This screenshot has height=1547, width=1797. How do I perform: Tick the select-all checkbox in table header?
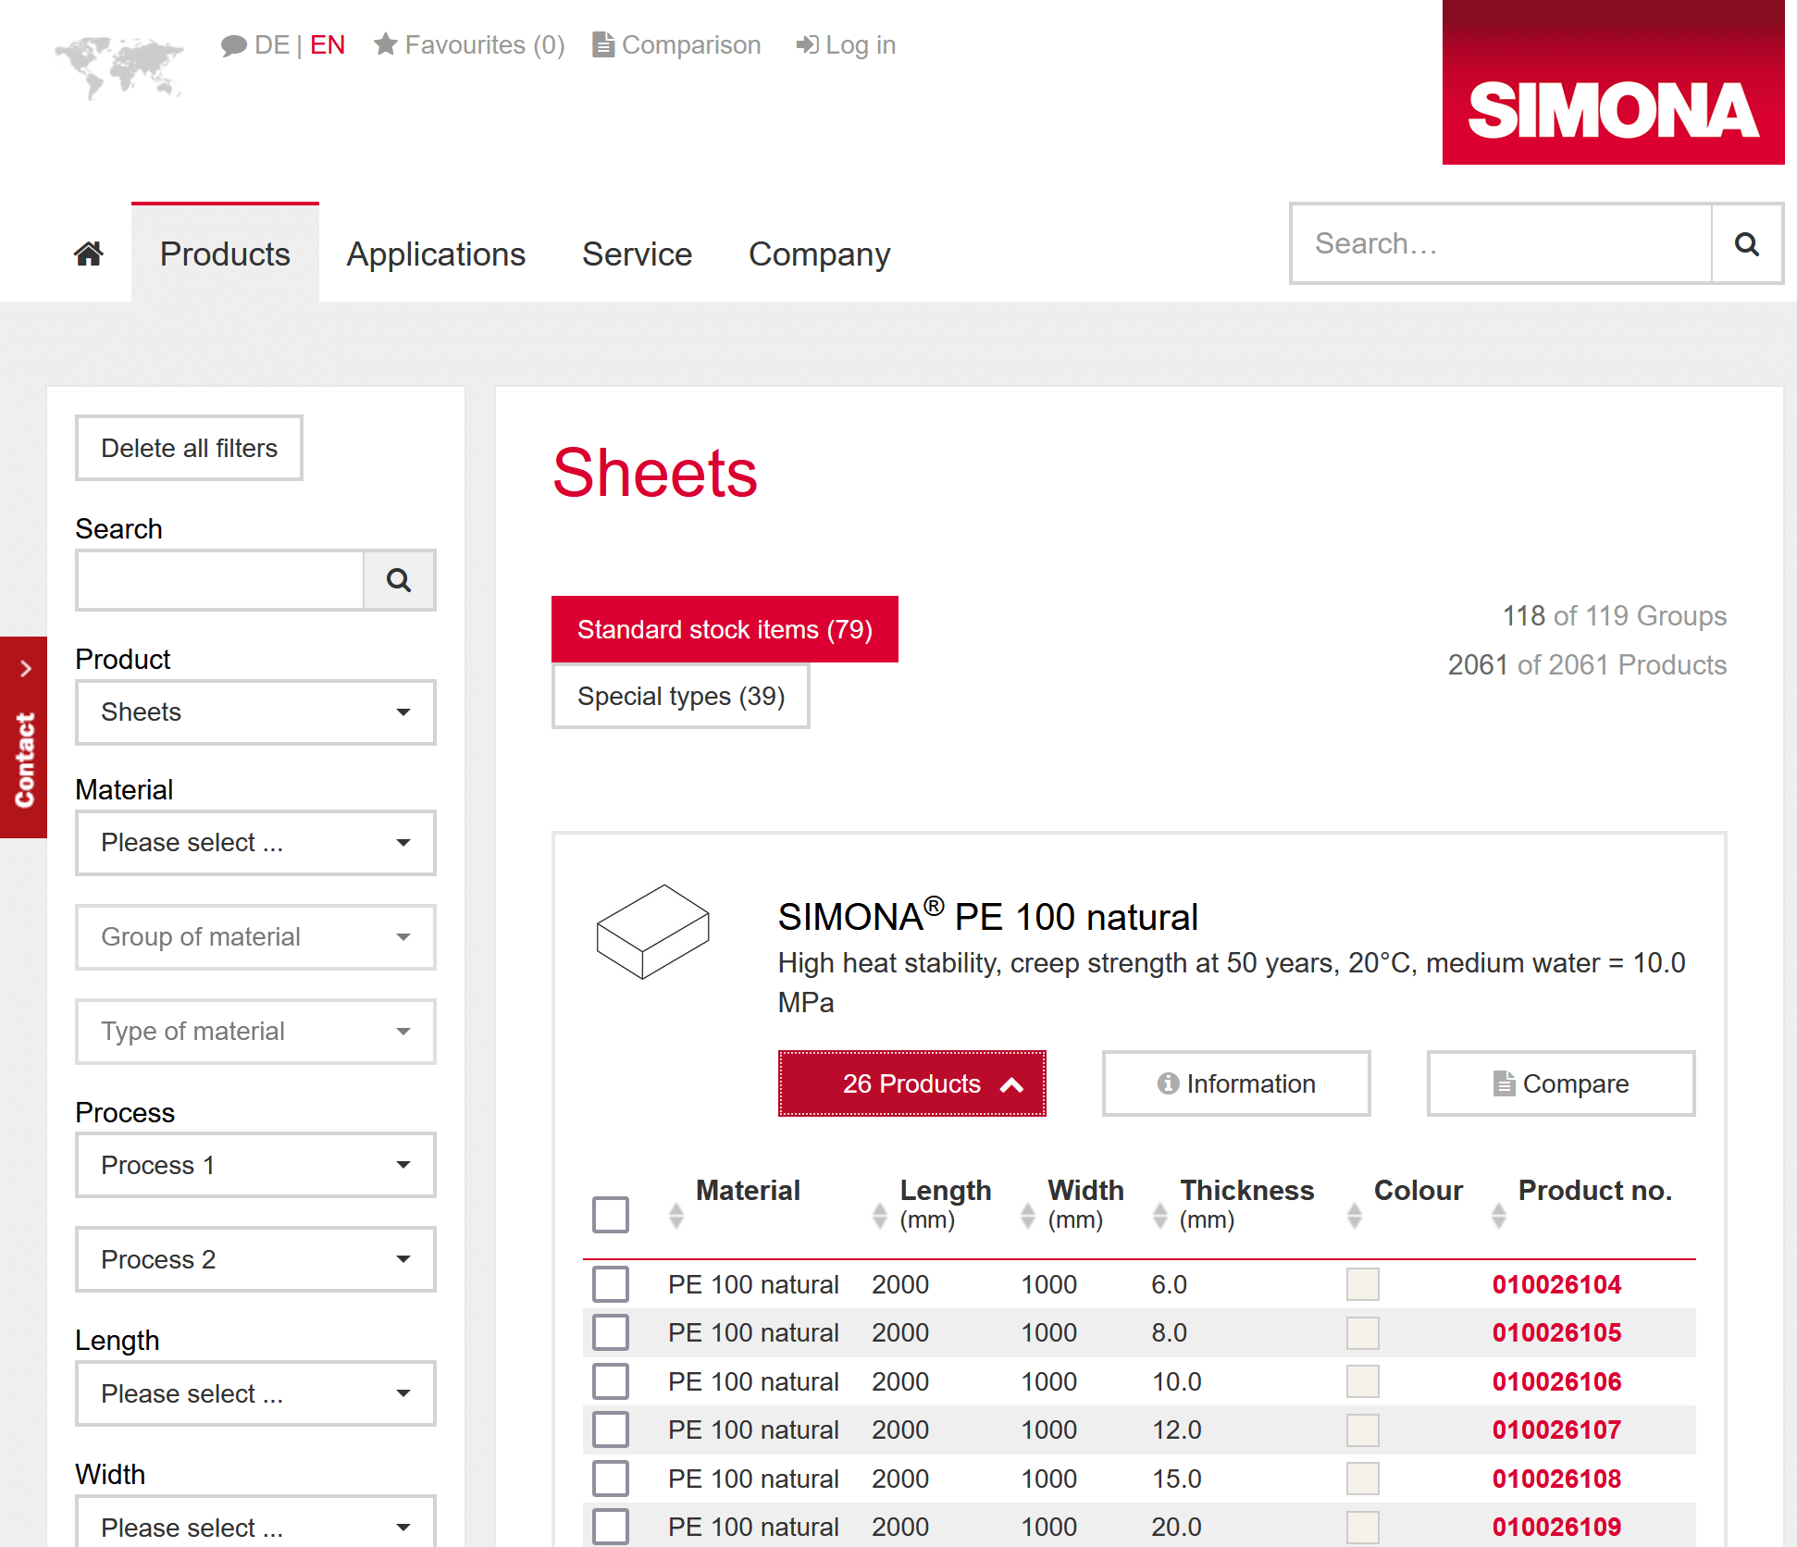(611, 1215)
